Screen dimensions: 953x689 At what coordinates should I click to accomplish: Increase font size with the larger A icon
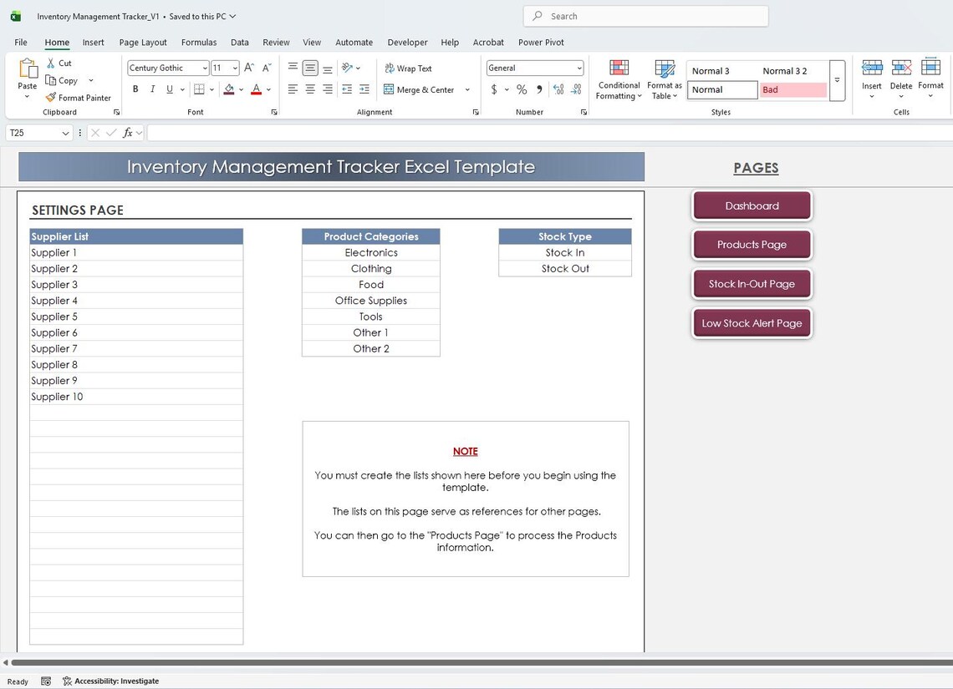point(249,68)
